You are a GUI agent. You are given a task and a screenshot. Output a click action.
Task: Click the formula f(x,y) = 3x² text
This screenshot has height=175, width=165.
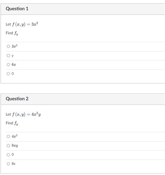pyautogui.click(x=25, y=24)
